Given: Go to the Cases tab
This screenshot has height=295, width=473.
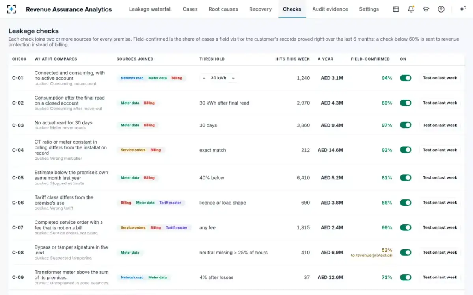Looking at the screenshot, I should point(190,9).
